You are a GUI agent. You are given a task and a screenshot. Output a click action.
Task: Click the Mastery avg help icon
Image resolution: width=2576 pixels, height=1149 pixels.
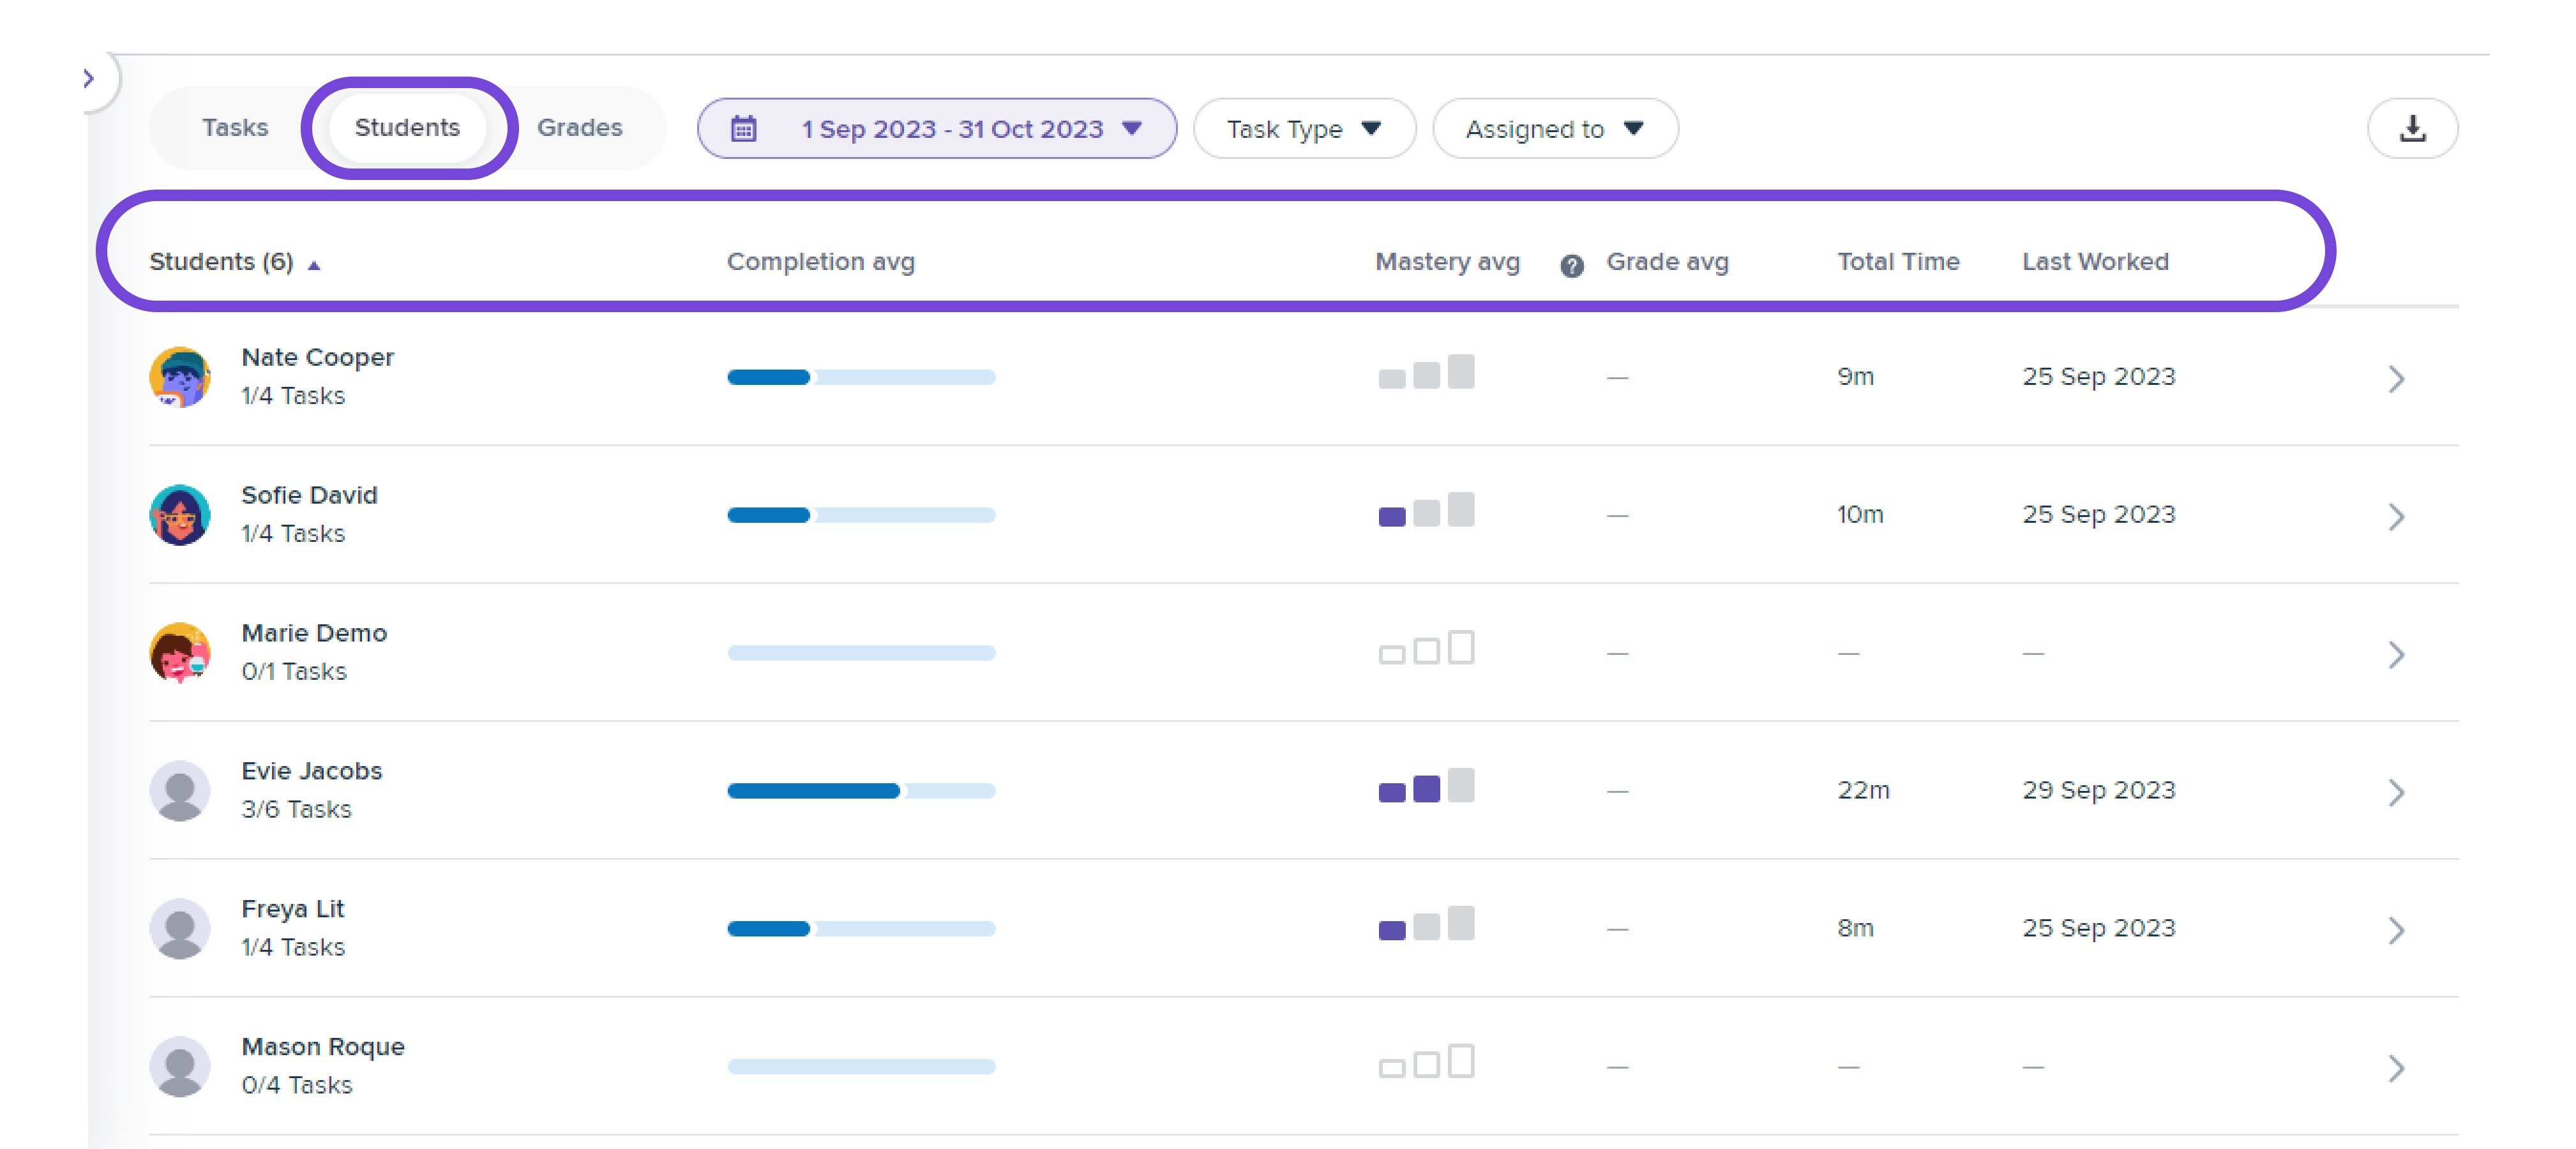coord(1571,265)
